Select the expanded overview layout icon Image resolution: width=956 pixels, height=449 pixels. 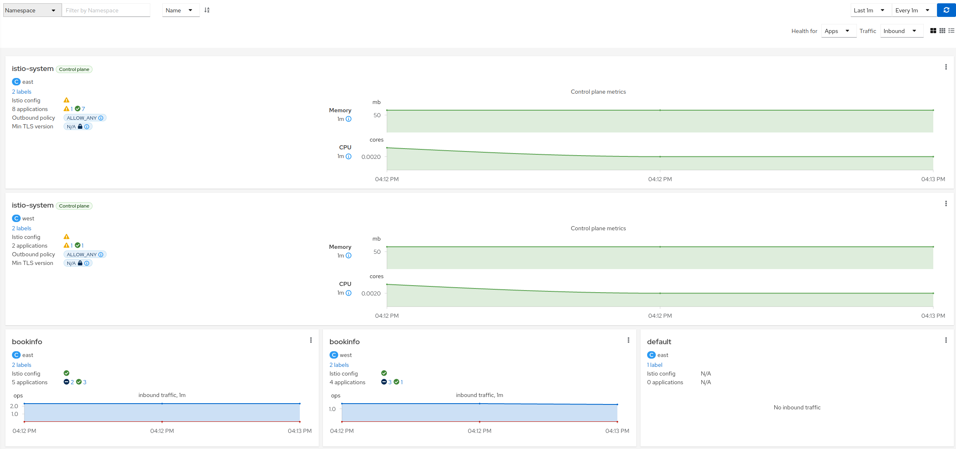click(933, 31)
